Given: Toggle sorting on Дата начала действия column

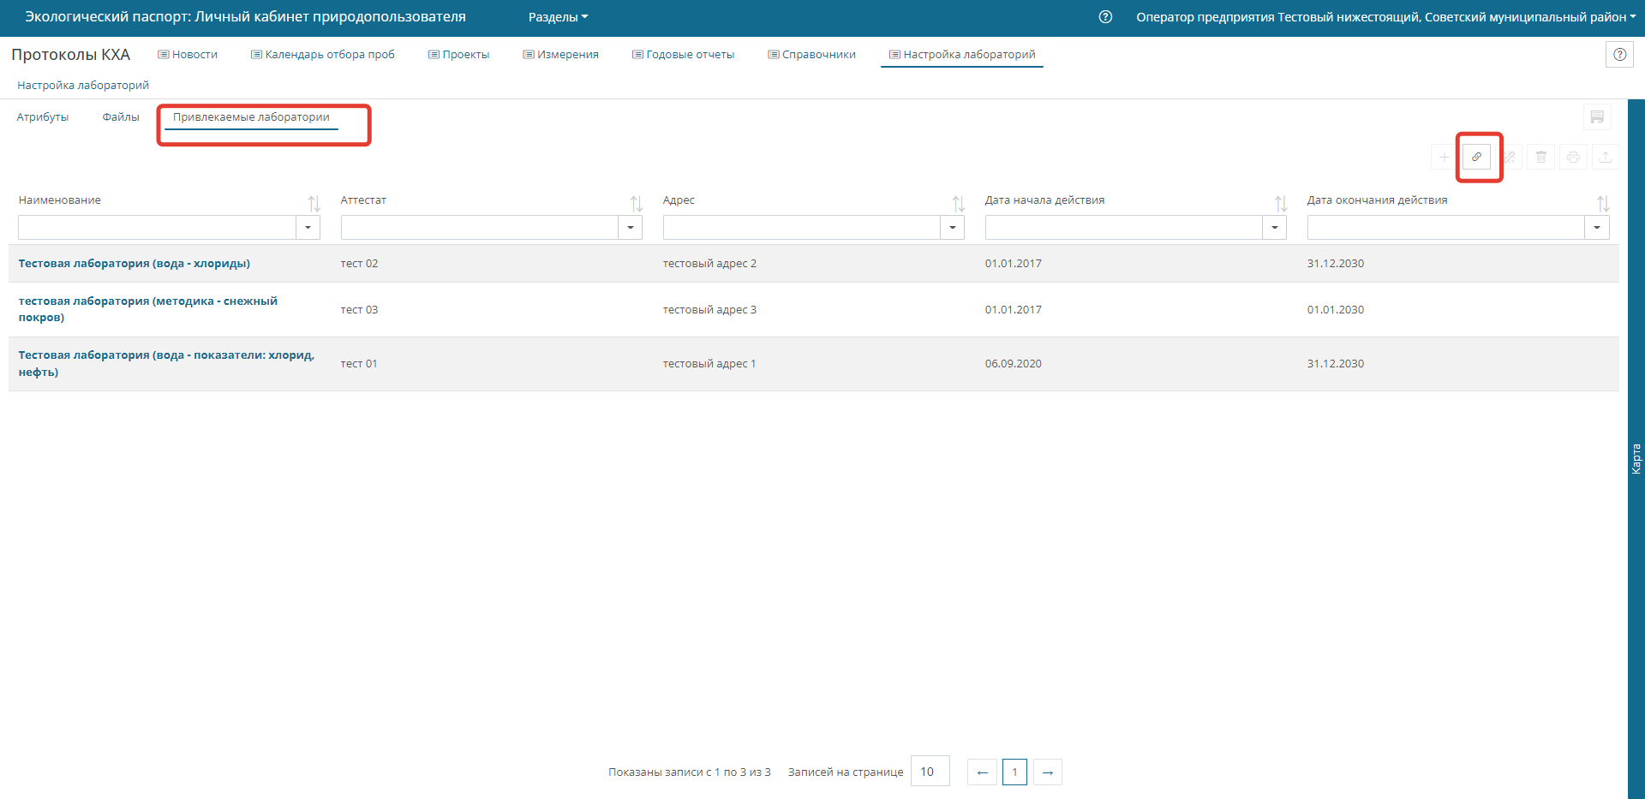Looking at the screenshot, I should (1280, 203).
